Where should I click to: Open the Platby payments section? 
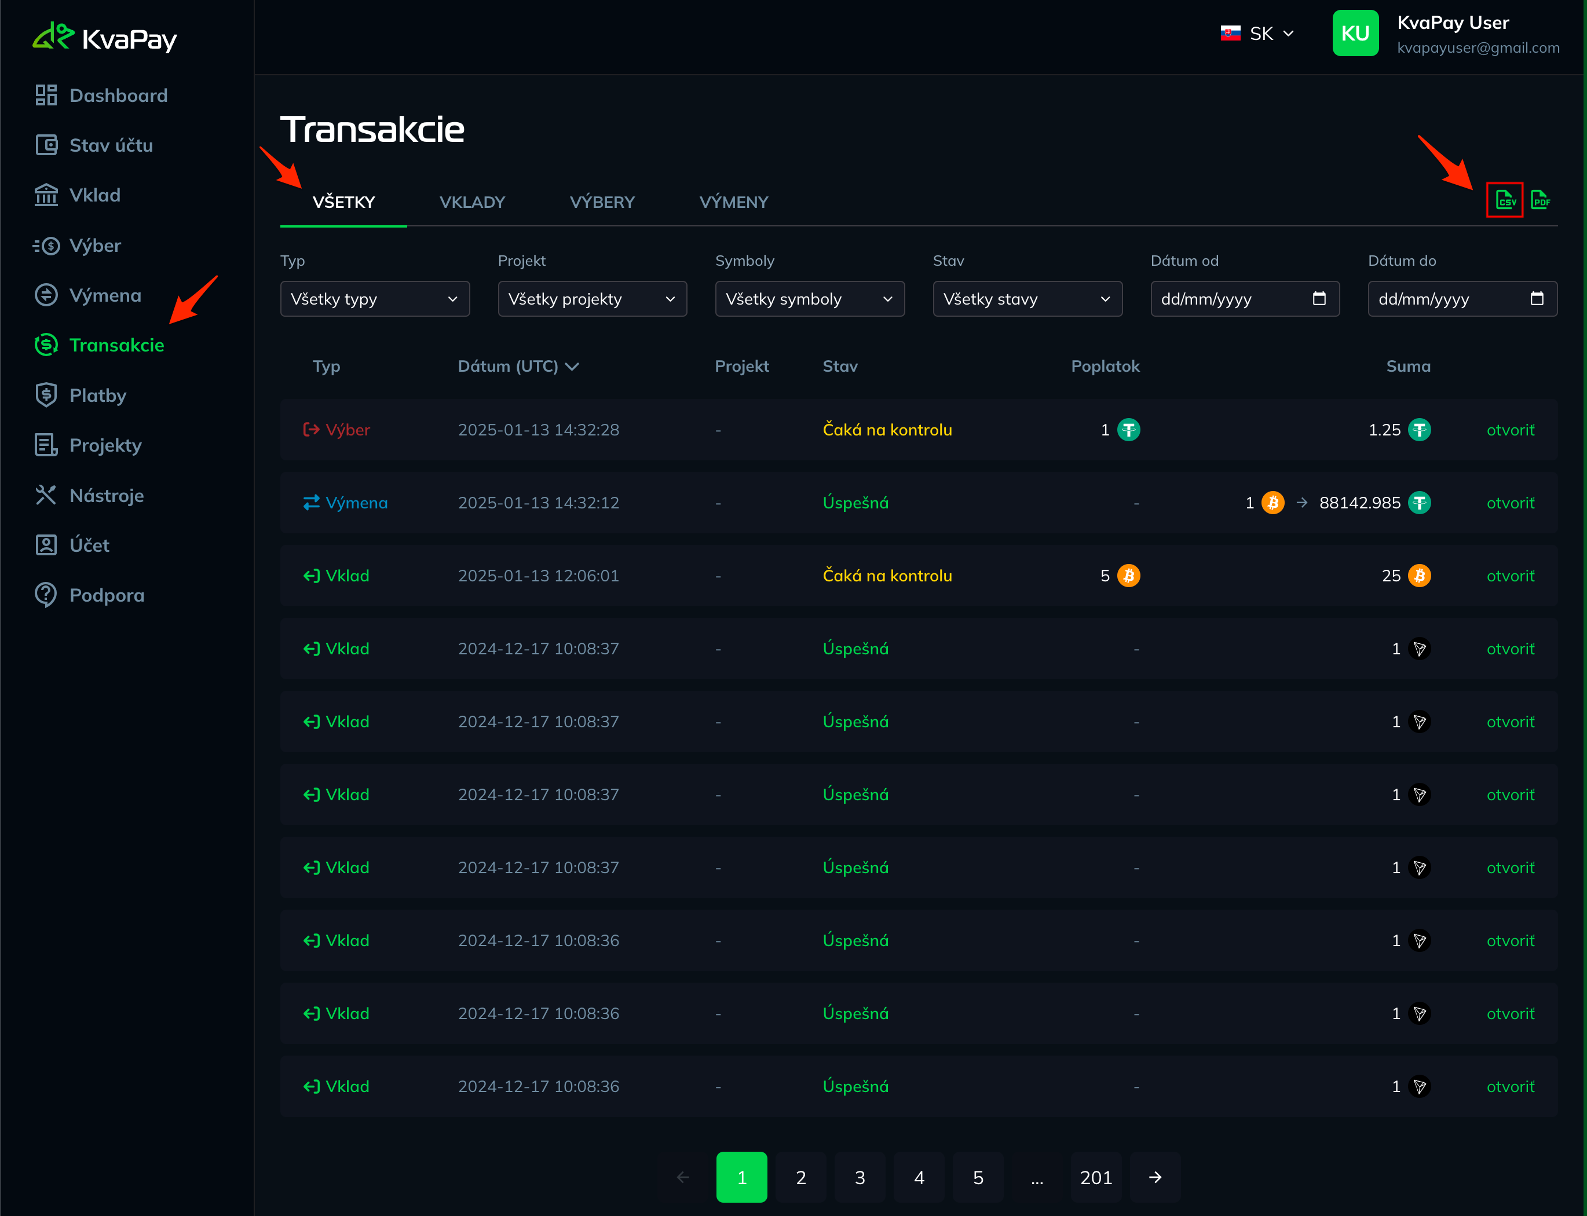click(x=81, y=395)
